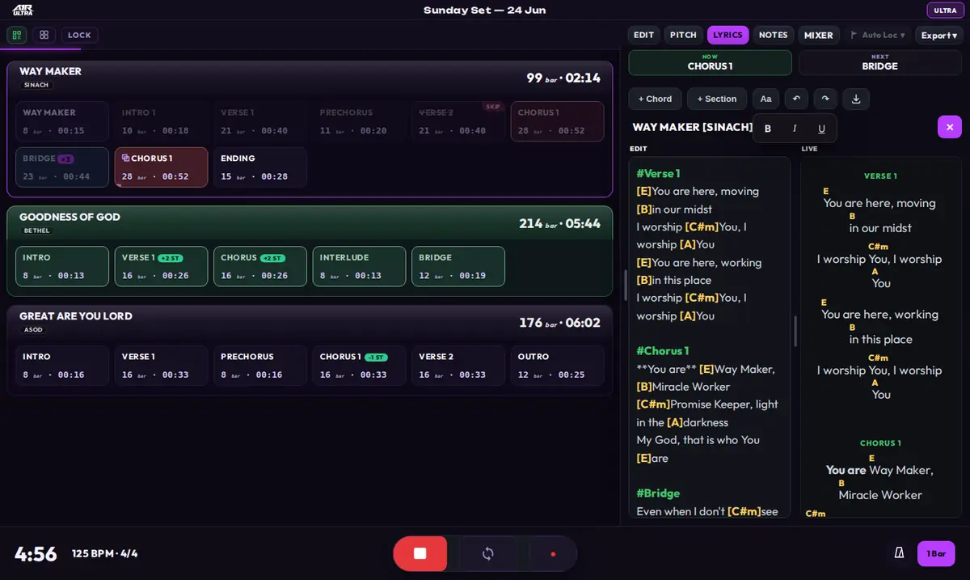Click the duplicate icon on active Chorus 1
This screenshot has height=580, width=970.
(x=125, y=159)
